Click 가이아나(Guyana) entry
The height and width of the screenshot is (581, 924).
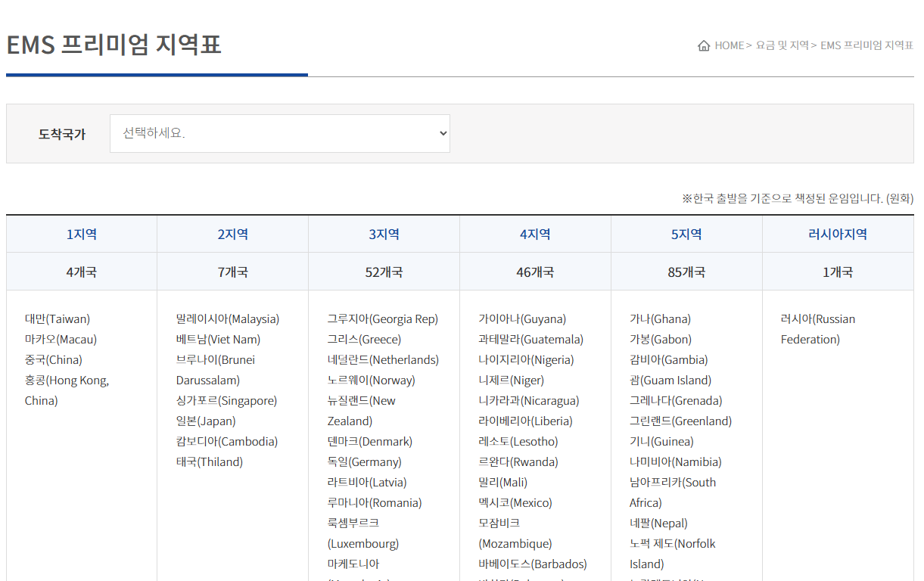tap(522, 319)
